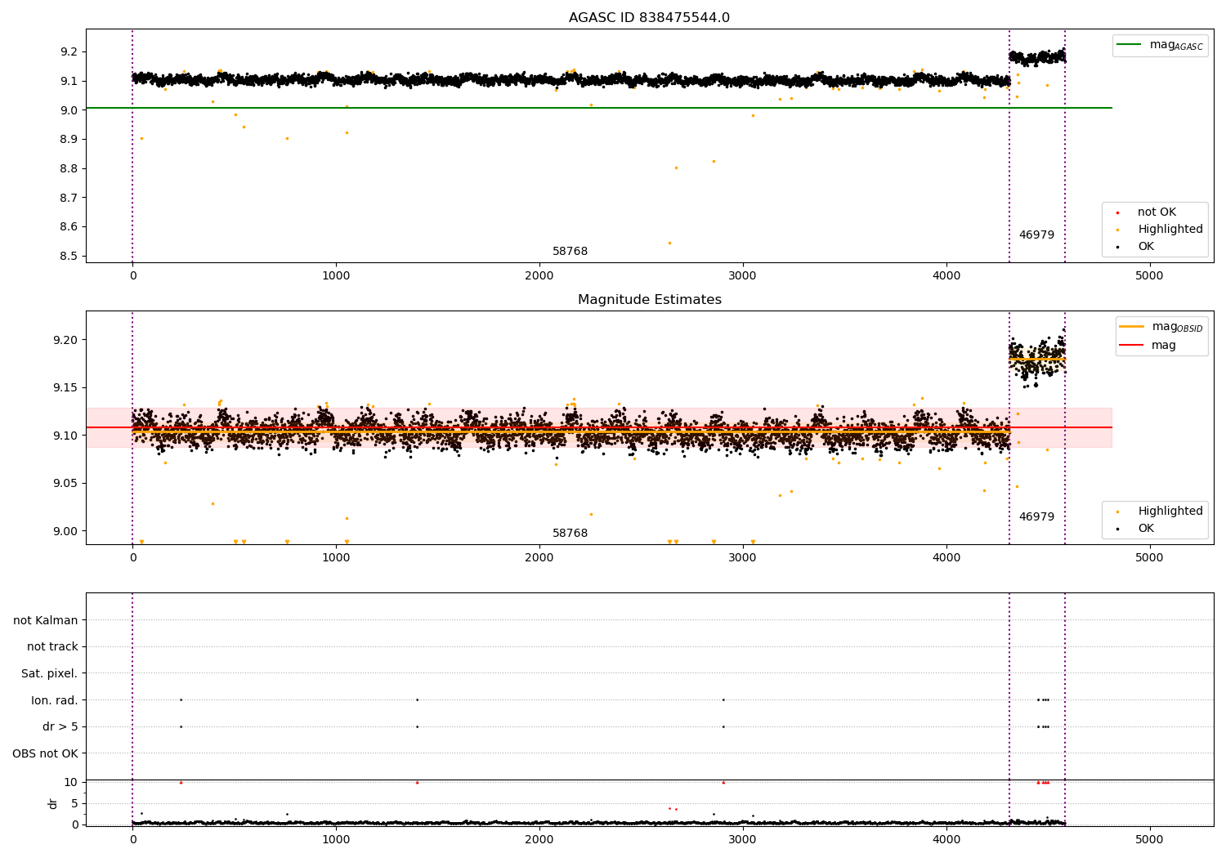Click the 2000 x-axis tick of the top plot
The image size is (1226, 858).
click(x=539, y=276)
